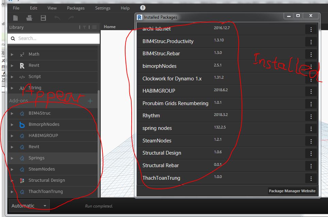Select the Structural Rebar package name
Screen dimensions: 328x217
161,165
